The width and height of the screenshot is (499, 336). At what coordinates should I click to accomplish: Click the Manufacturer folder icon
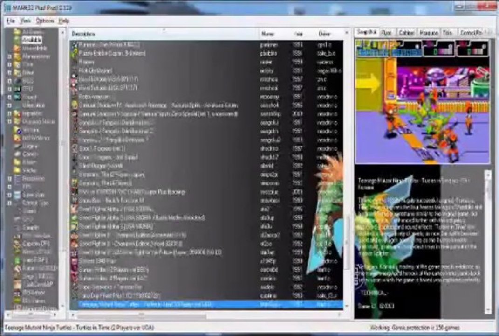click(x=17, y=56)
